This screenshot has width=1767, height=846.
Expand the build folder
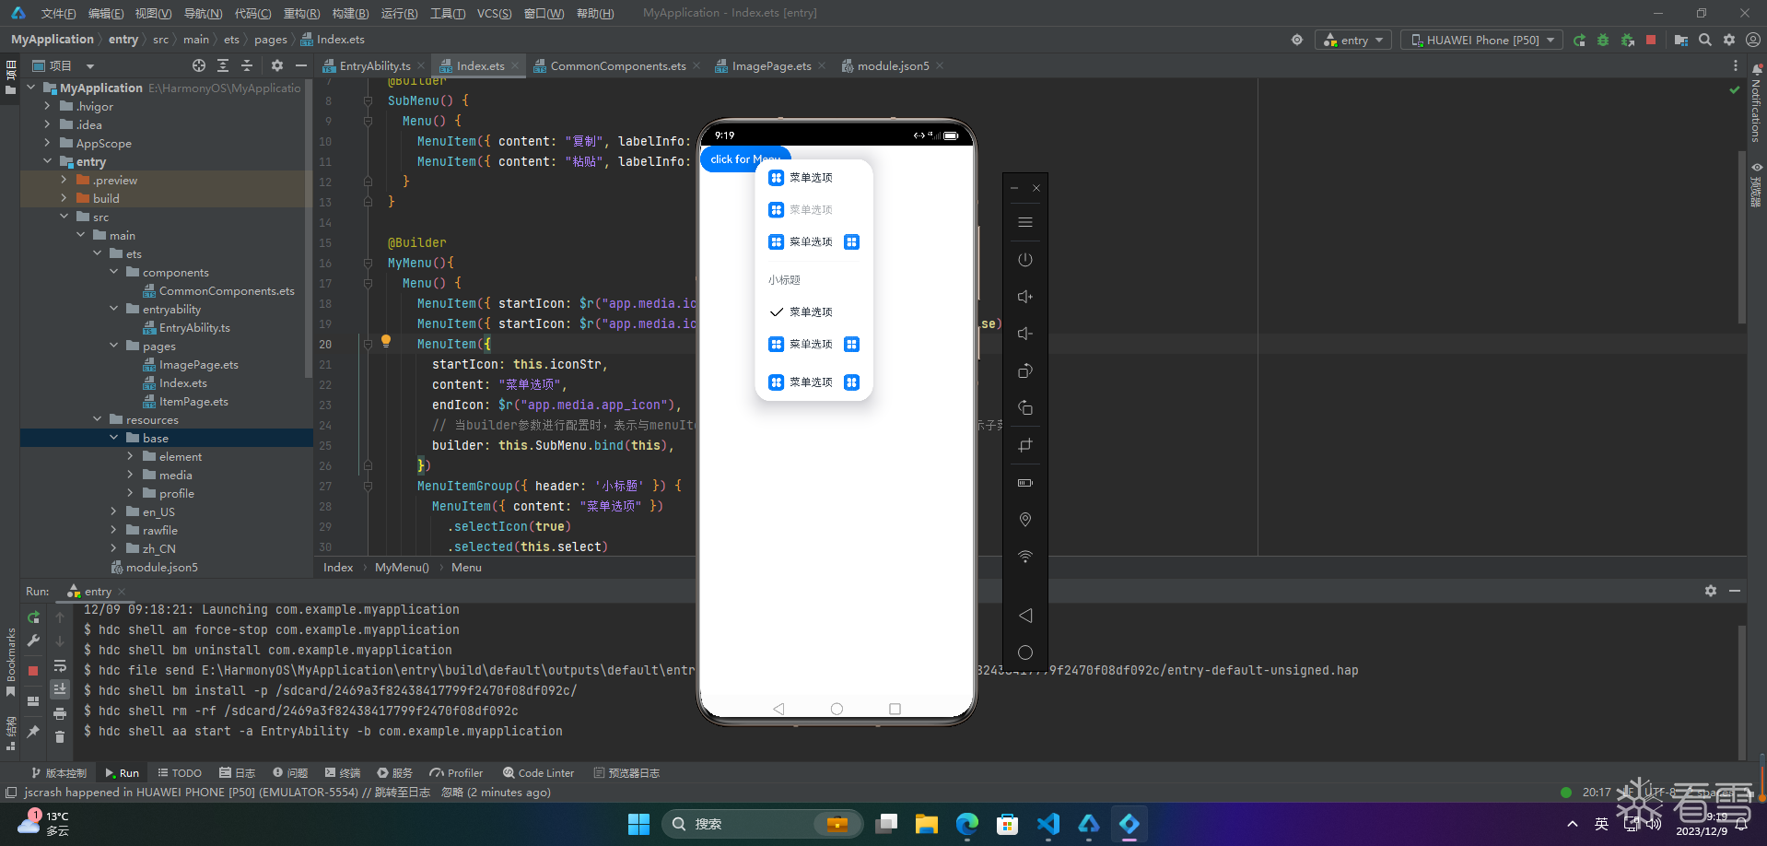pyautogui.click(x=64, y=198)
